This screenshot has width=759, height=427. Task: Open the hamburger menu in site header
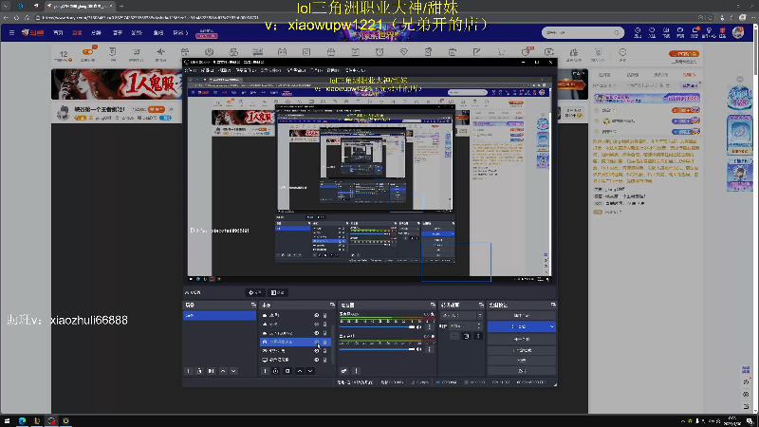point(11,32)
